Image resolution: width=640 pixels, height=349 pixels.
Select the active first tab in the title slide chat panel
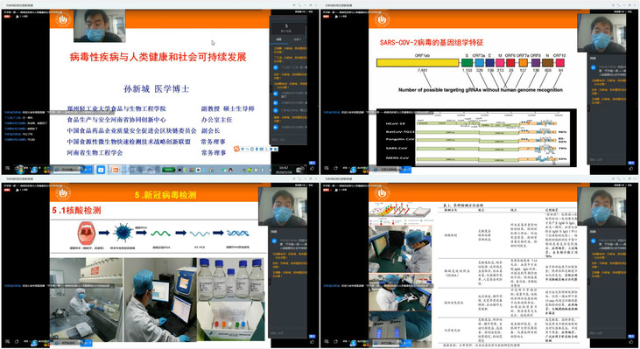279,39
